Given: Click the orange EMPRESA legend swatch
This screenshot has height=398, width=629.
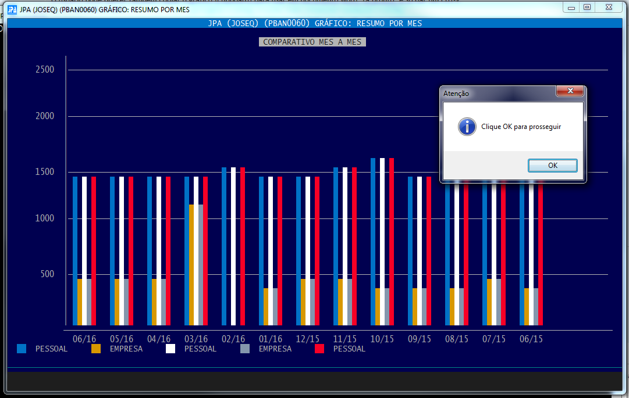Looking at the screenshot, I should point(96,349).
